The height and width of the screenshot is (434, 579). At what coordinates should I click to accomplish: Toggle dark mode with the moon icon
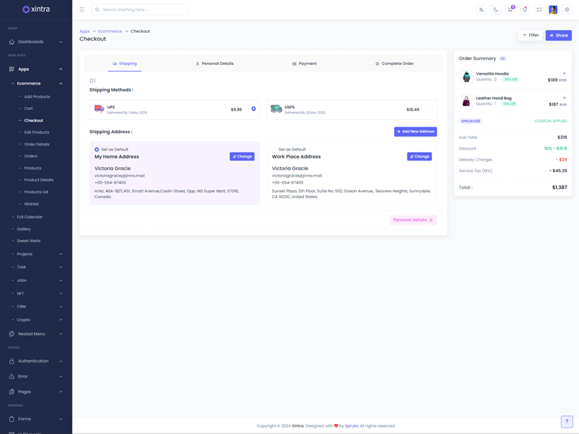tap(496, 9)
